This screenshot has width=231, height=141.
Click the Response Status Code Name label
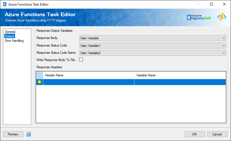[56, 53]
